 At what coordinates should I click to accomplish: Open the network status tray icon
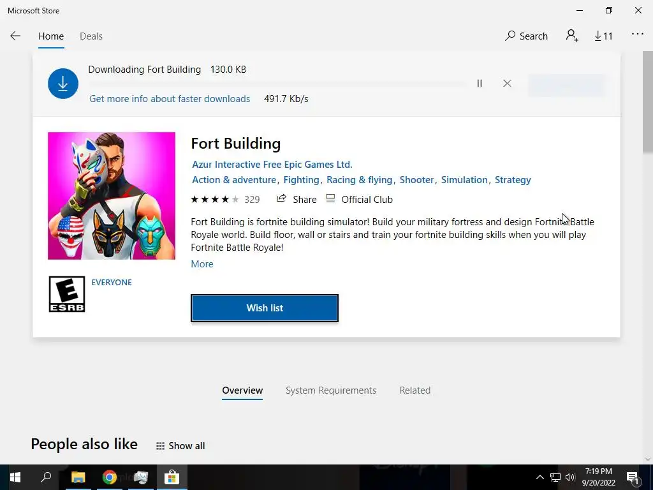(555, 477)
